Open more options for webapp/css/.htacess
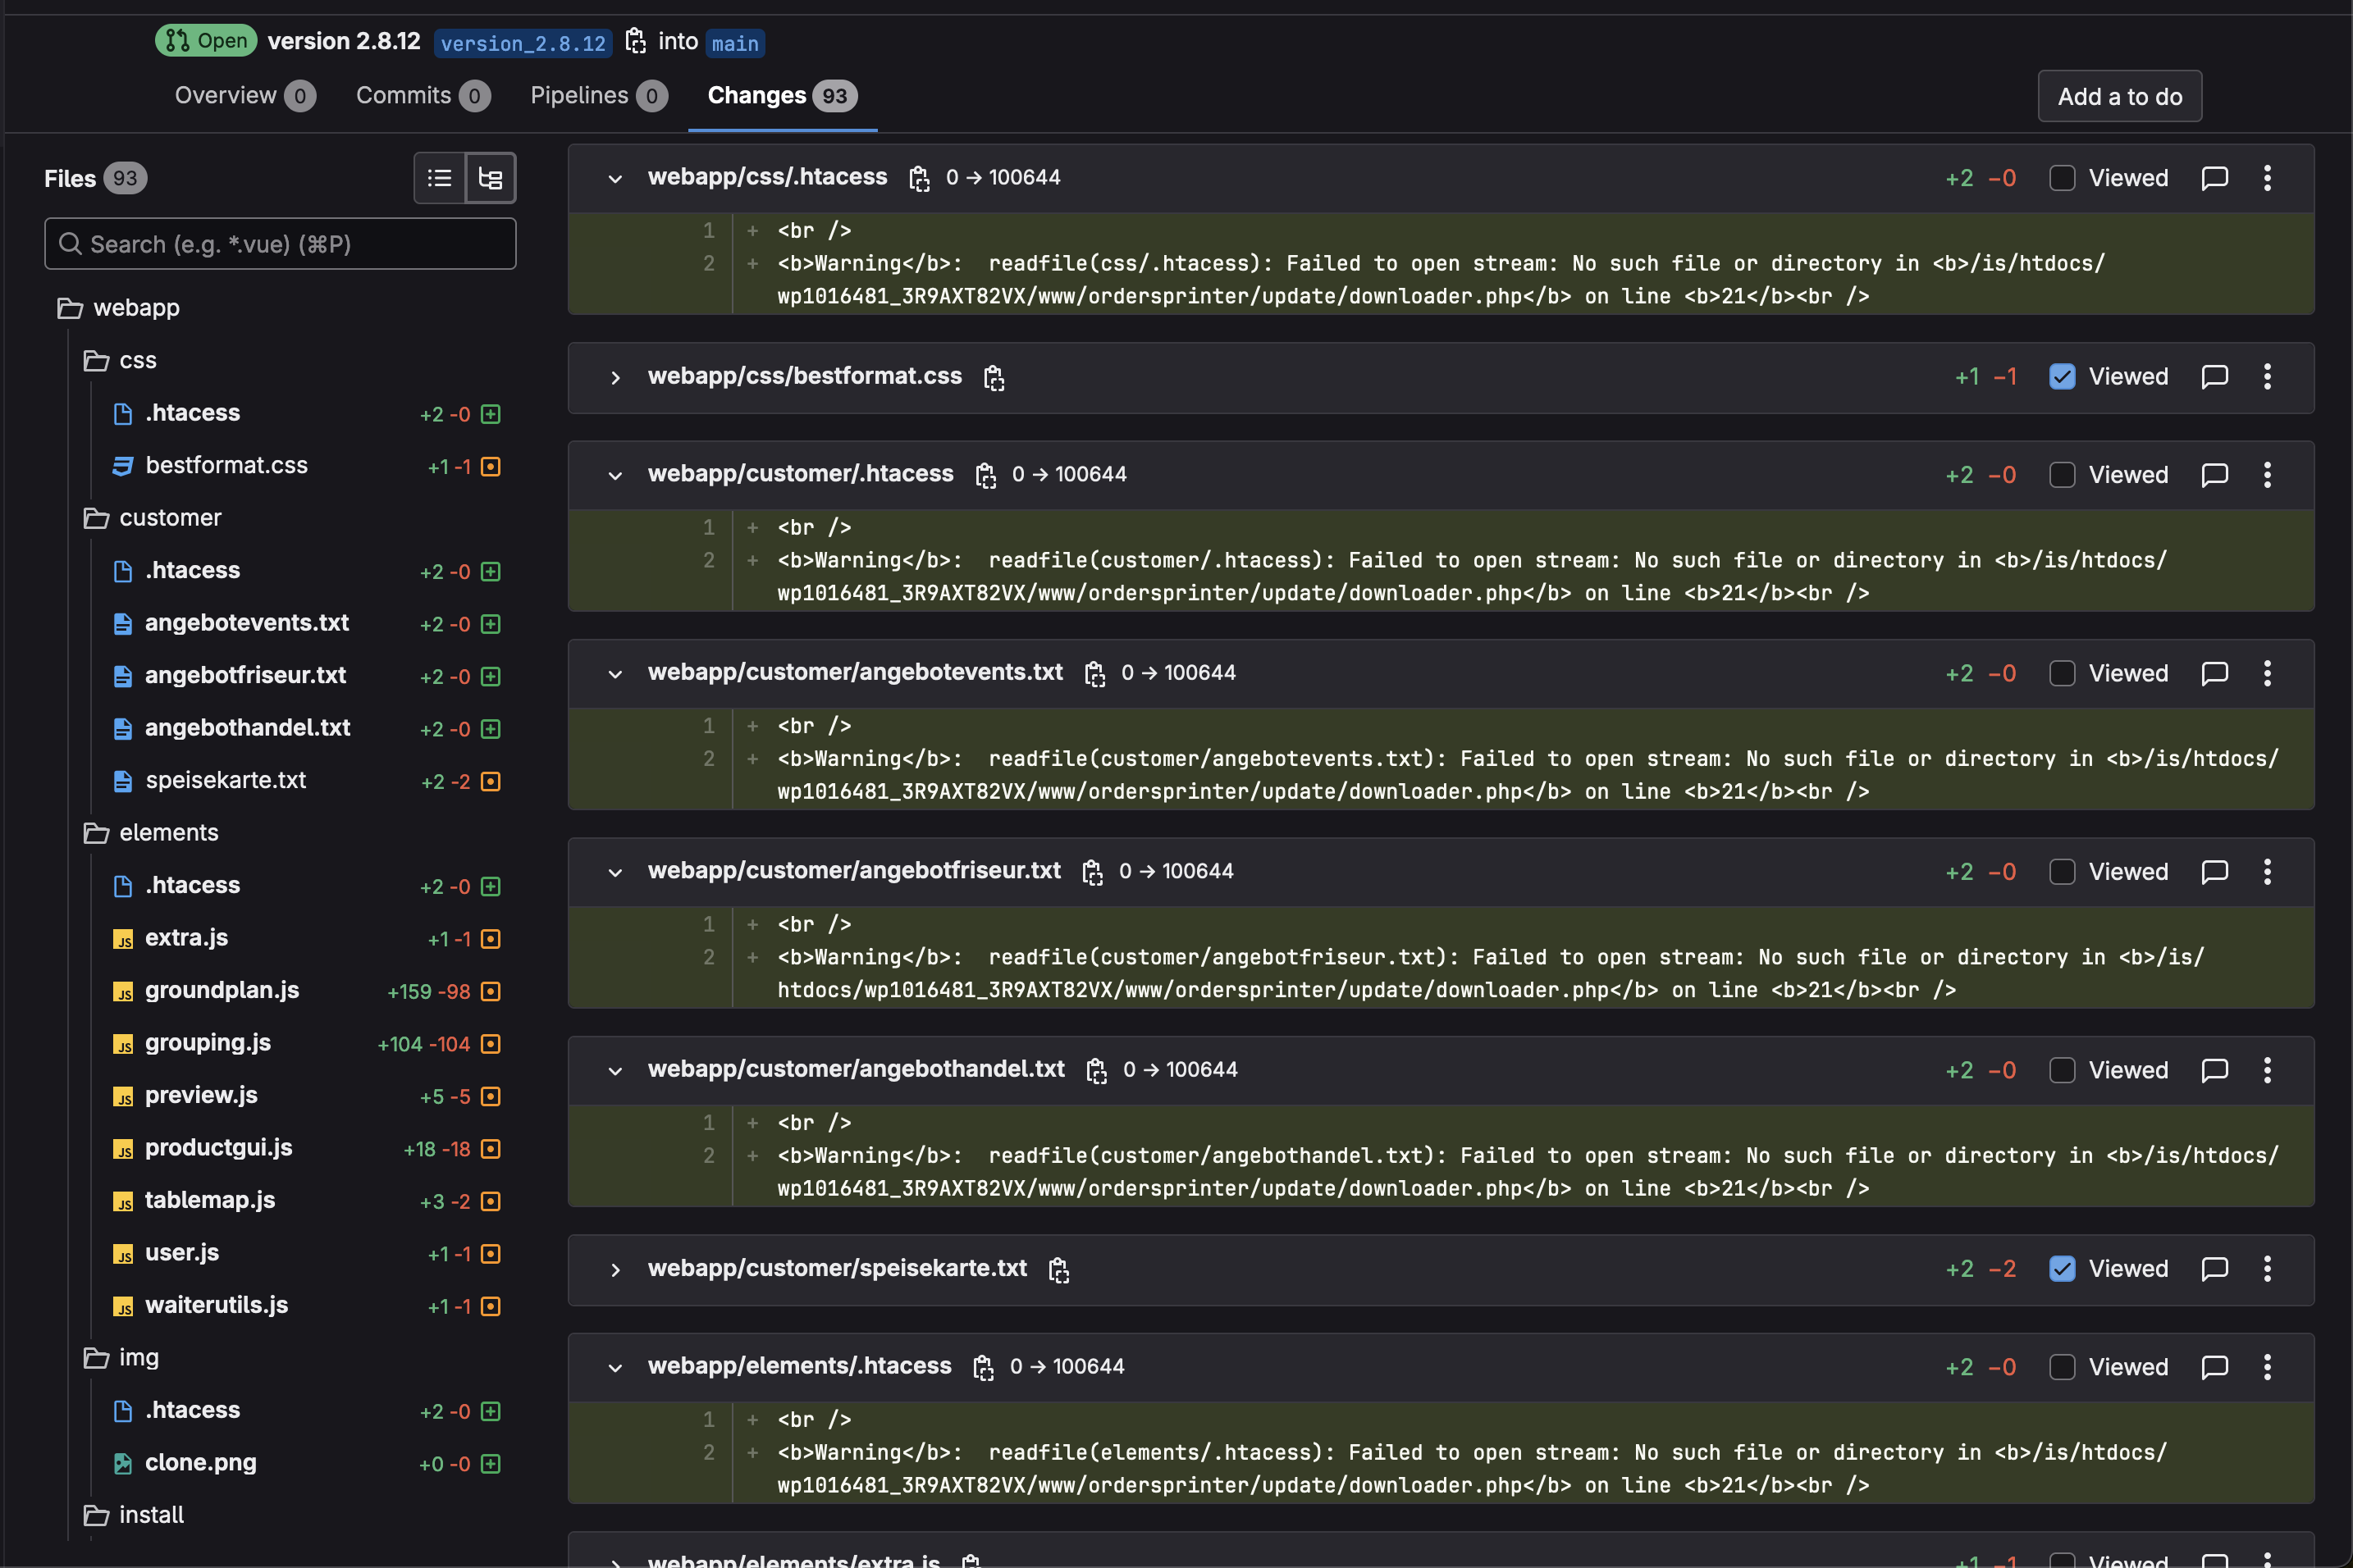This screenshot has width=2353, height=1568. pos(2267,178)
